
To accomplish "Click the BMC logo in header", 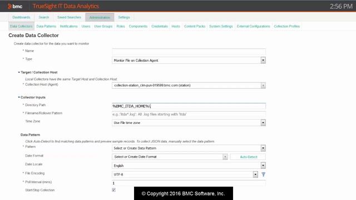I will click(15, 6).
